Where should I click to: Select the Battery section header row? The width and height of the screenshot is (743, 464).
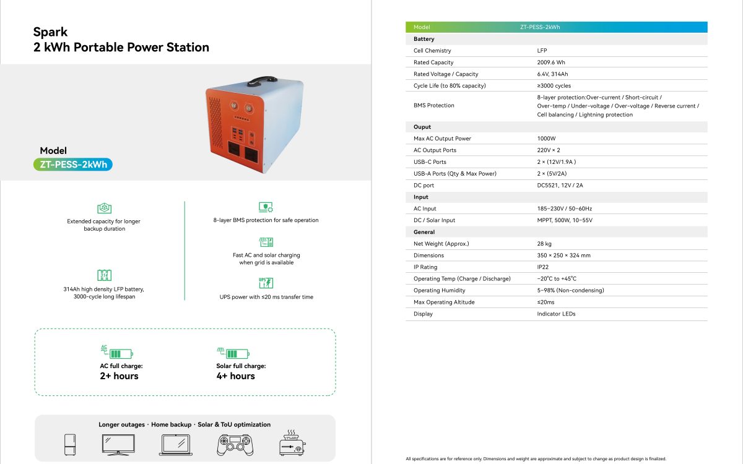[556, 39]
